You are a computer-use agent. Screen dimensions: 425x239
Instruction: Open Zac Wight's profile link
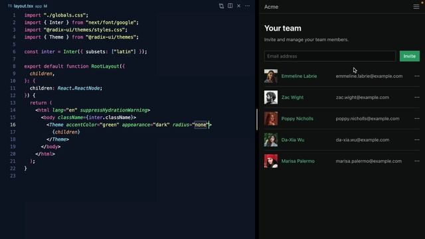[292, 98]
